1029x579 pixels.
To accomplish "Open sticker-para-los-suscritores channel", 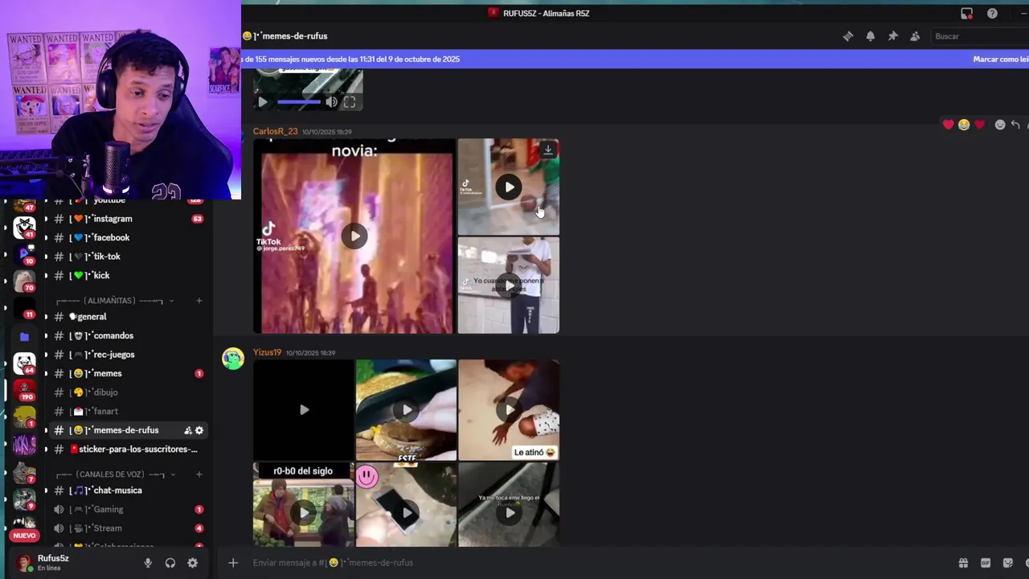I will tap(129, 449).
